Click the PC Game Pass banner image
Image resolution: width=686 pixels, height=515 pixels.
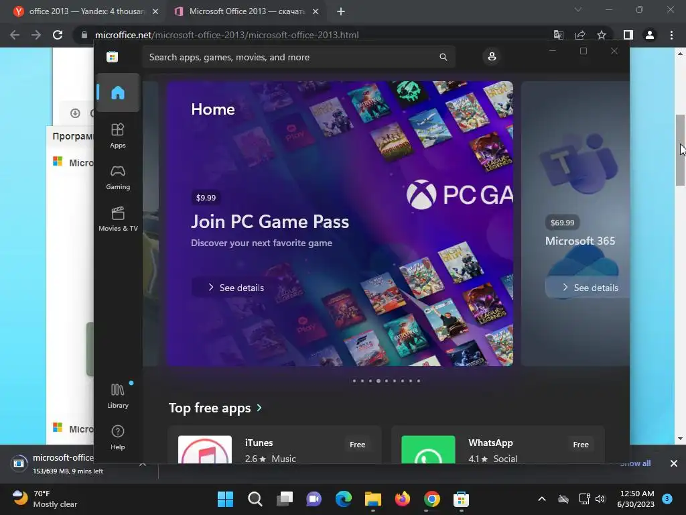[340, 223]
